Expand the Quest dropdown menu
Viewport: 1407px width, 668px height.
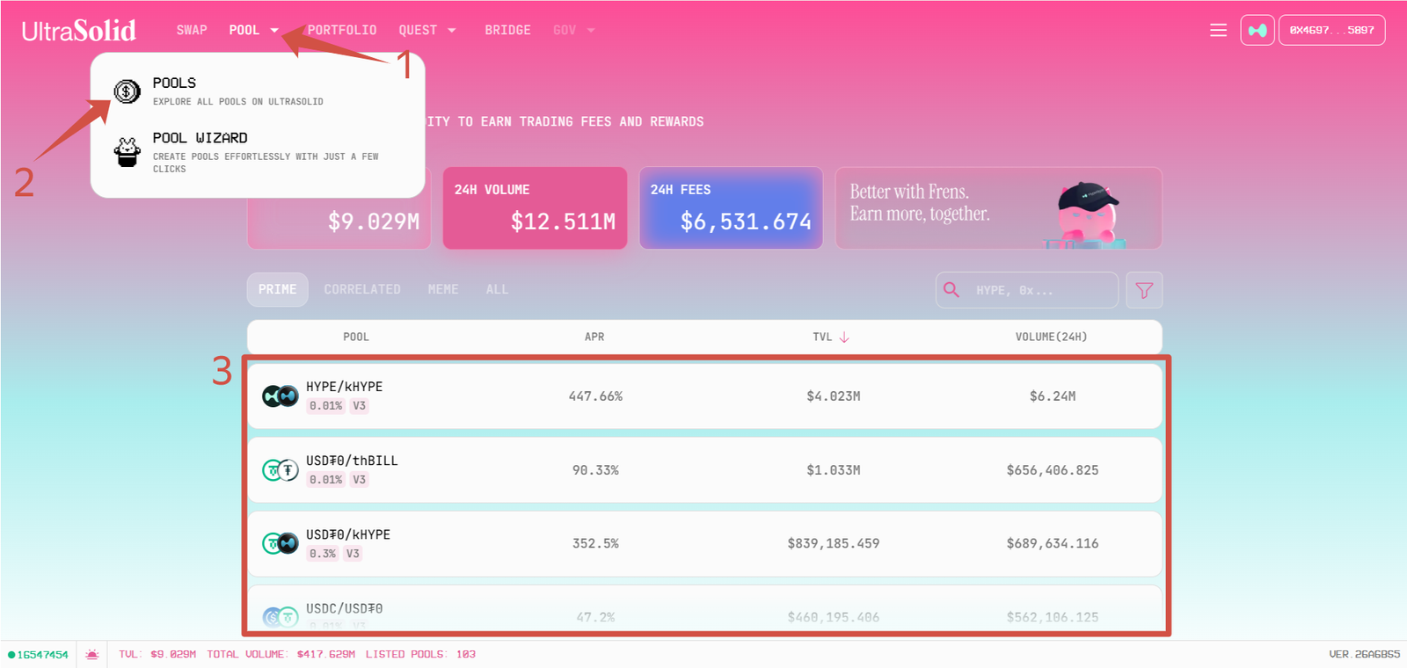click(426, 31)
